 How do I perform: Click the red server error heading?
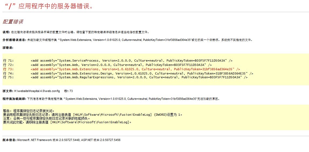tap(49, 6)
